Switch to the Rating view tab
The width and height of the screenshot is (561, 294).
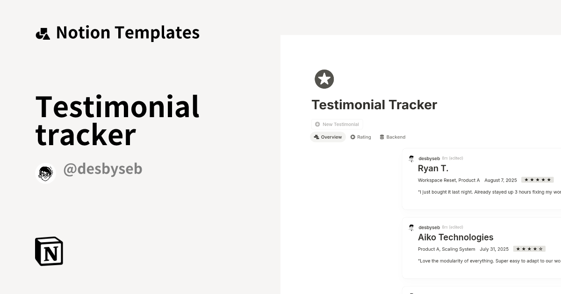(x=360, y=137)
